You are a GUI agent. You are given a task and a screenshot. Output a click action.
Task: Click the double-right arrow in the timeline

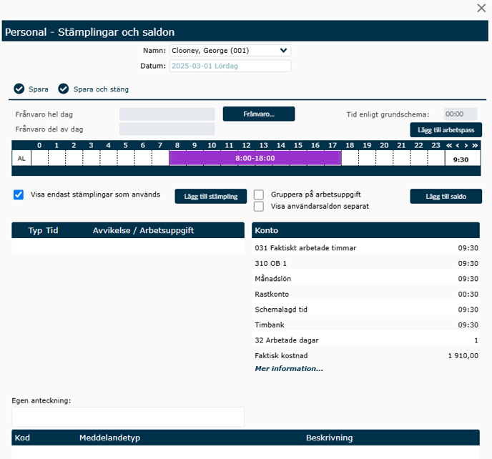[x=474, y=145]
